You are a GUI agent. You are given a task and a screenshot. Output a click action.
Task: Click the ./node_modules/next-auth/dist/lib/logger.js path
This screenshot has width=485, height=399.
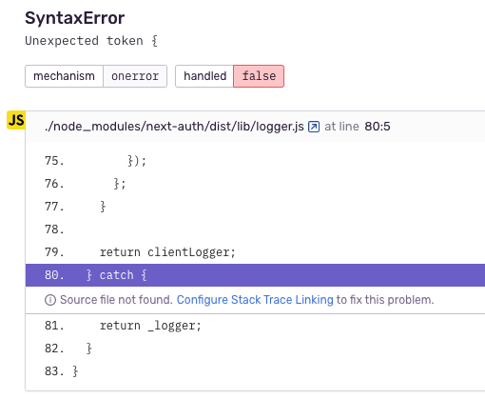(174, 127)
